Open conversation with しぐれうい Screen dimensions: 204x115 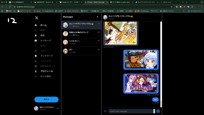pyautogui.click(x=81, y=42)
